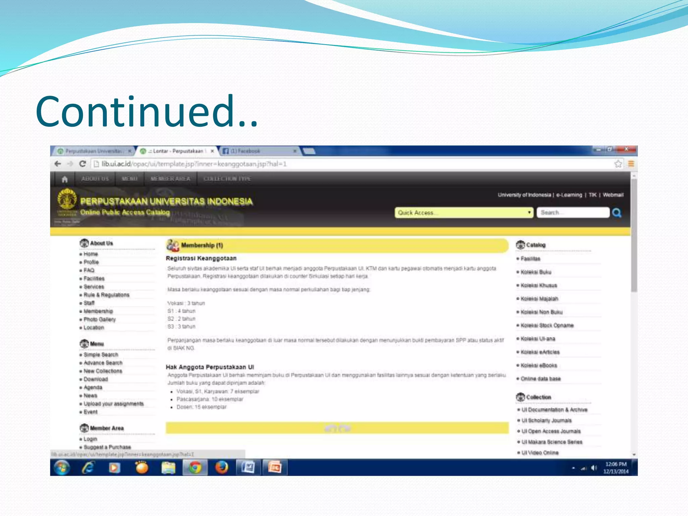Image resolution: width=688 pixels, height=516 pixels.
Task: Click the Login link in Member Area
Action: point(90,439)
